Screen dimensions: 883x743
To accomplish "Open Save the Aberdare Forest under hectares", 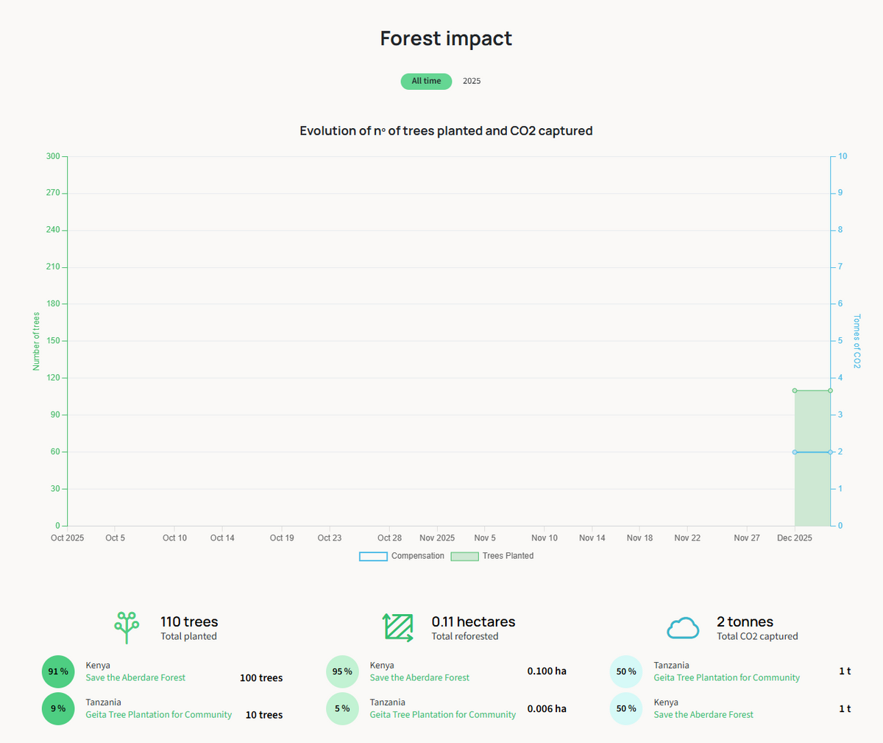I will 419,677.
